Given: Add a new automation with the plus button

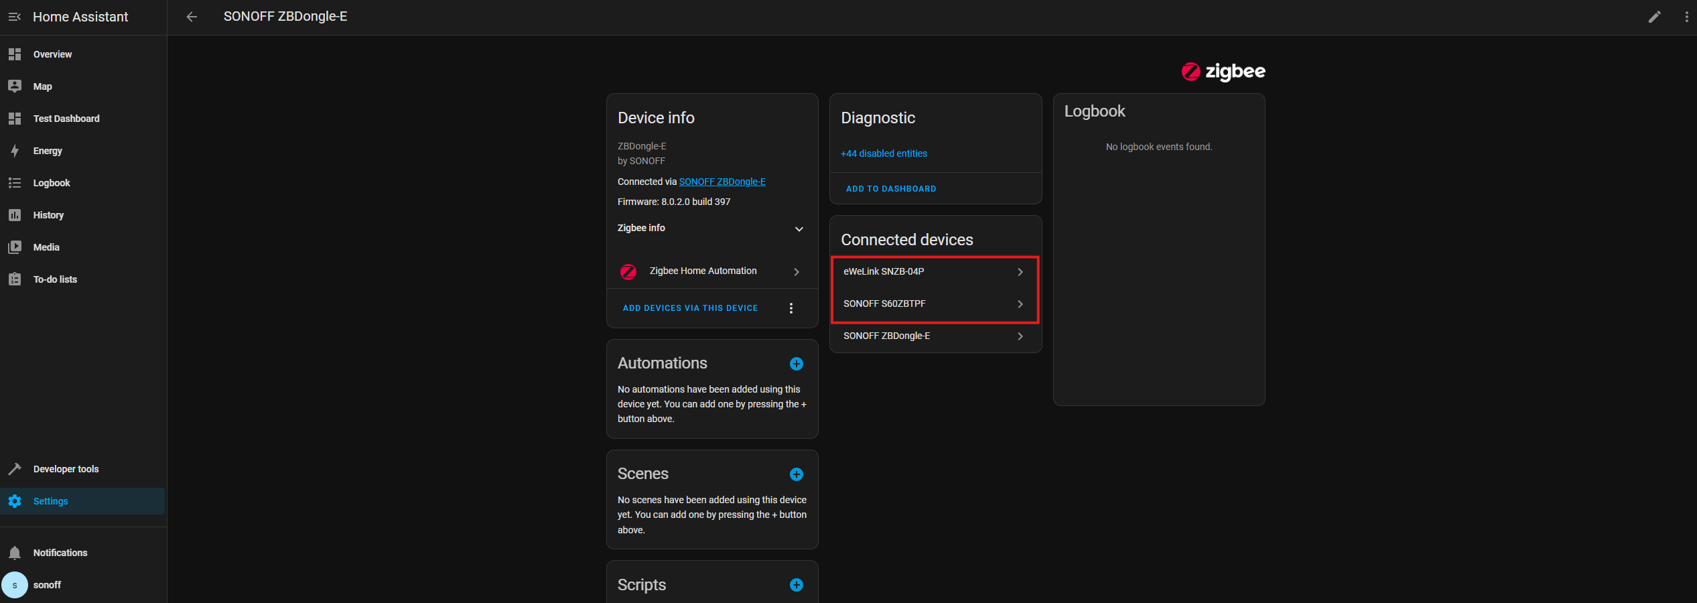Looking at the screenshot, I should coord(796,364).
